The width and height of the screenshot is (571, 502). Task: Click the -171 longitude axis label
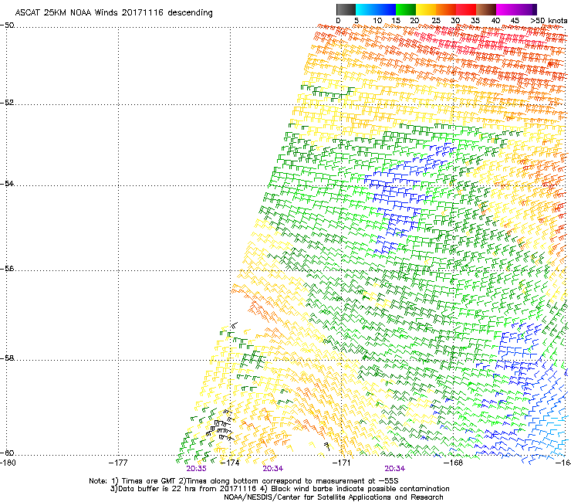coord(342,463)
